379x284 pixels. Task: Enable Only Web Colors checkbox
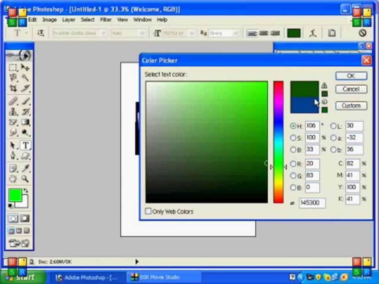click(148, 211)
